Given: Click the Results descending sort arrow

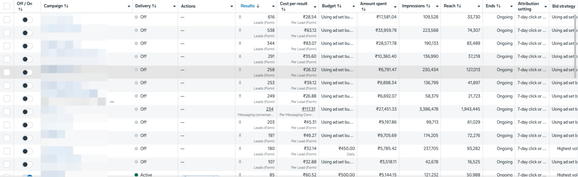Looking at the screenshot, I should [258, 6].
